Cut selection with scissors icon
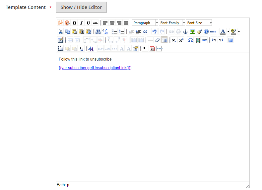Image resolution: width=262 pixels, height=190 pixels. 60,31
